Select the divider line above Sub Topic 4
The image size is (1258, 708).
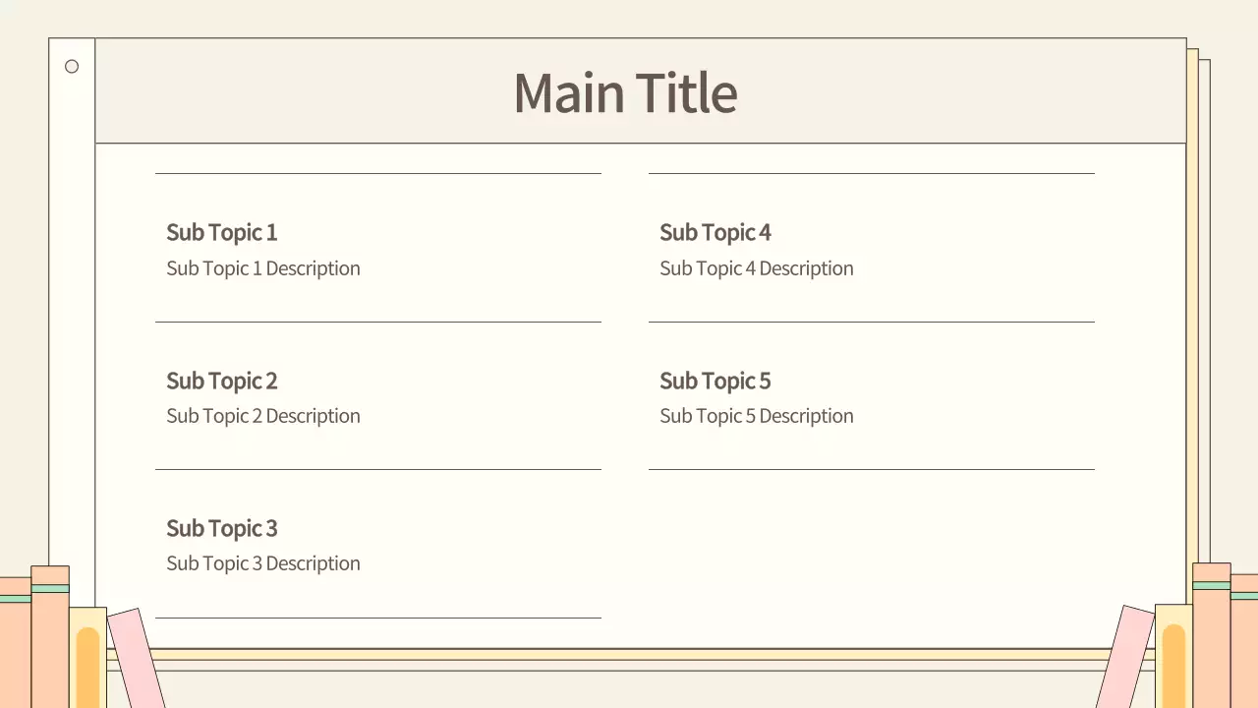[x=872, y=173]
